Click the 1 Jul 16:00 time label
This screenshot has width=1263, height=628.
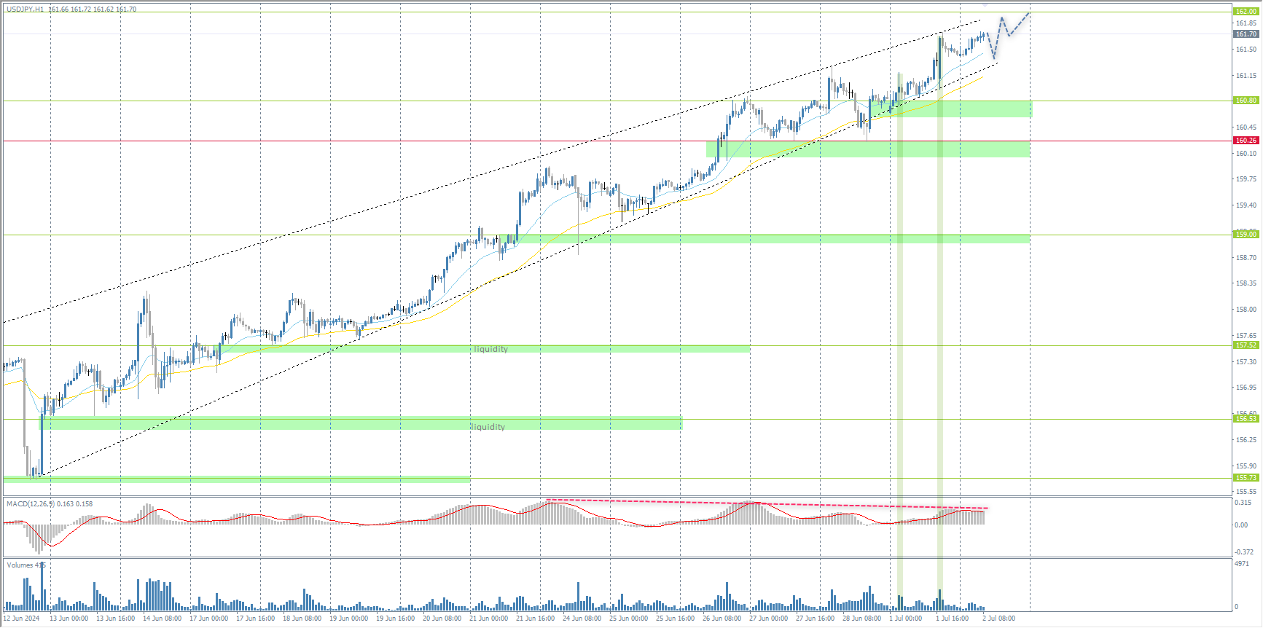[953, 619]
